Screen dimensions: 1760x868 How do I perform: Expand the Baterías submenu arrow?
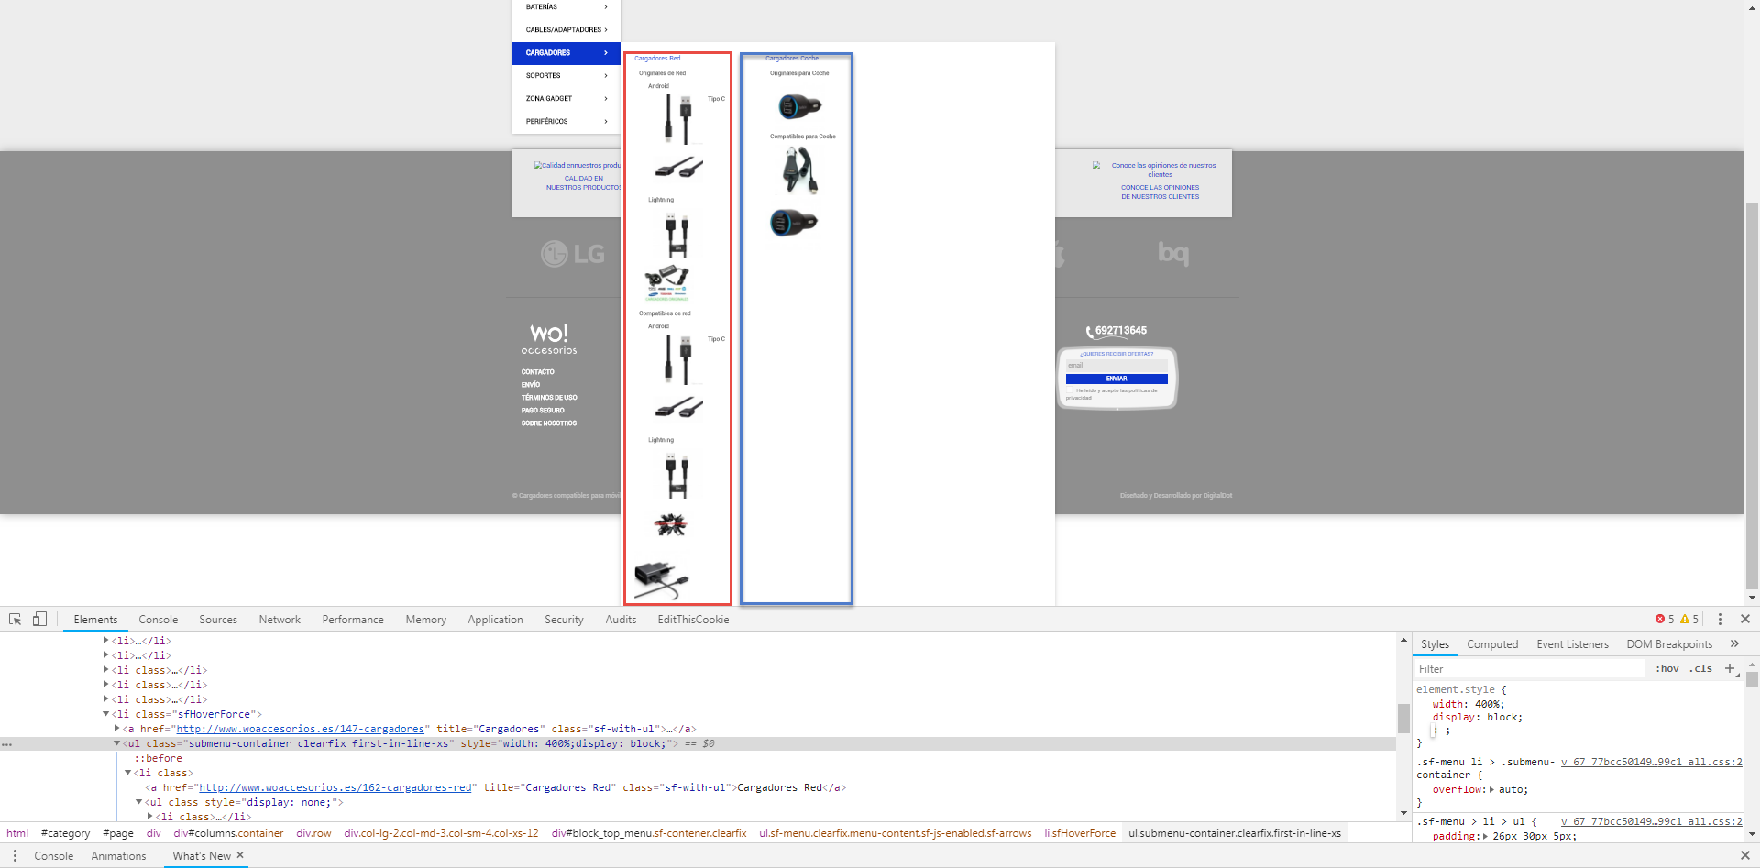coord(606,7)
